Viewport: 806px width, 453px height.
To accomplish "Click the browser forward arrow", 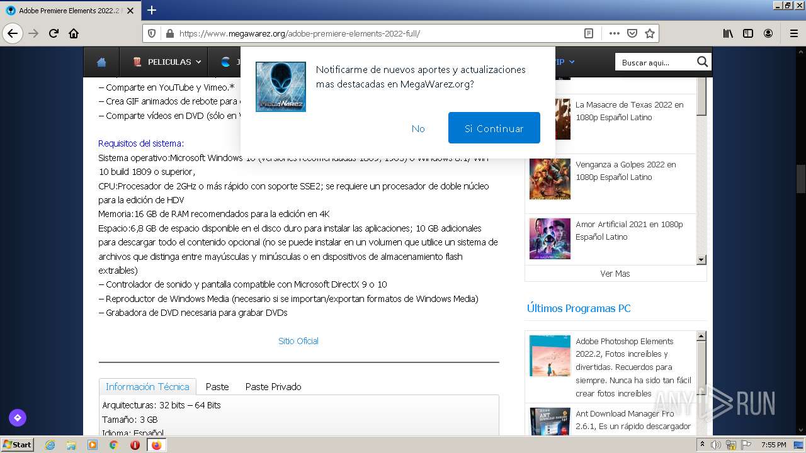I will pyautogui.click(x=33, y=33).
